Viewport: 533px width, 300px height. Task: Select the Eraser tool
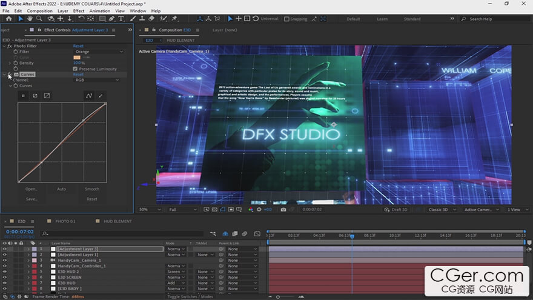pos(151,19)
